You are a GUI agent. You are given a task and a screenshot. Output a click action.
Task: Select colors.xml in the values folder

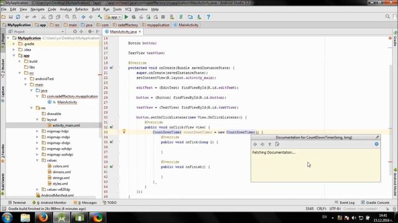pyautogui.click(x=61, y=166)
